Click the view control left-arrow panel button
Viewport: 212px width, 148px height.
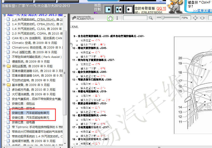tap(129, 9)
